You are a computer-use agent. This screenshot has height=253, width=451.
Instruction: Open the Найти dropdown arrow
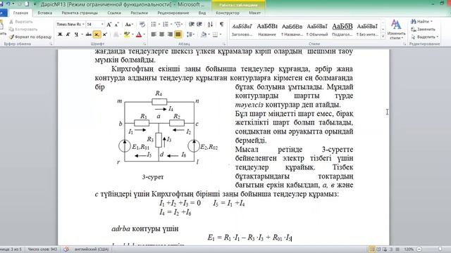[x=431, y=22]
